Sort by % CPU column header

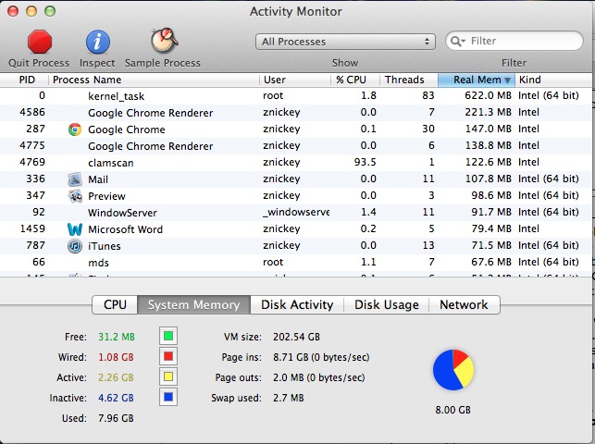355,80
